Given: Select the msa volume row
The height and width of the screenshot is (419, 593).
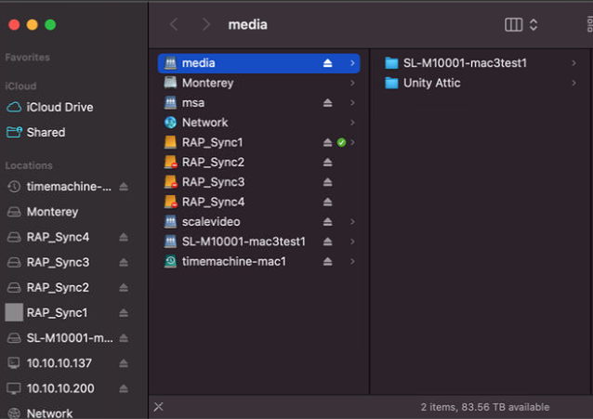Looking at the screenshot, I should click(x=258, y=103).
